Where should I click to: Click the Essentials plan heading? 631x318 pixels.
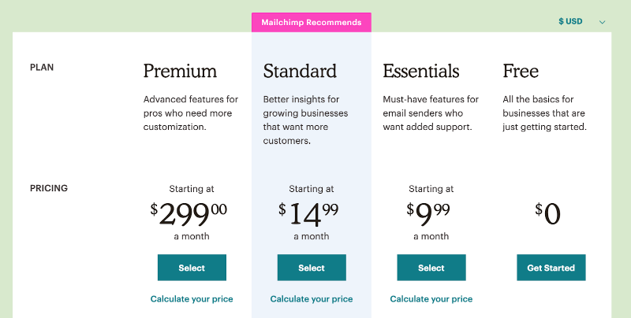[421, 71]
